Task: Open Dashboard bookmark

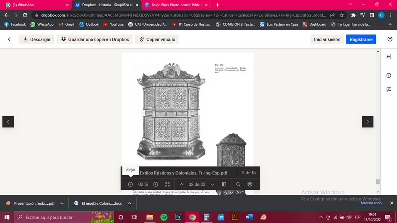Action: pos(314,24)
